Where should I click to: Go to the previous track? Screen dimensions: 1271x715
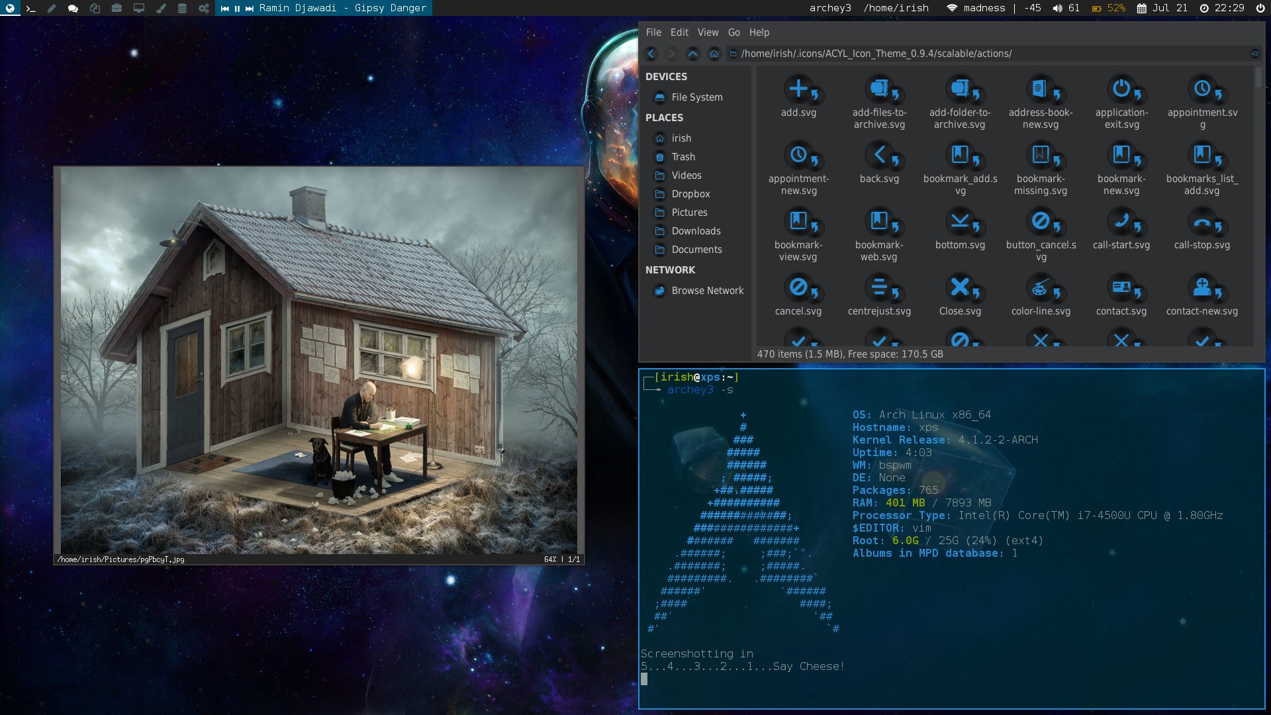pos(225,9)
